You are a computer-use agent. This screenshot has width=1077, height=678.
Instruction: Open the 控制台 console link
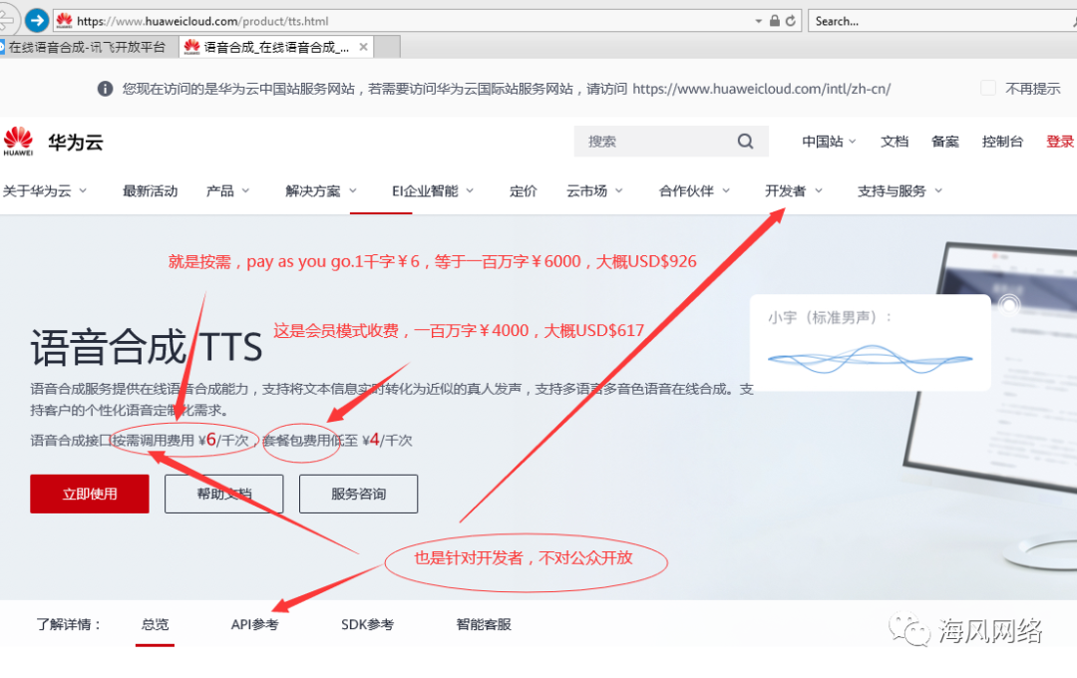coord(1002,141)
